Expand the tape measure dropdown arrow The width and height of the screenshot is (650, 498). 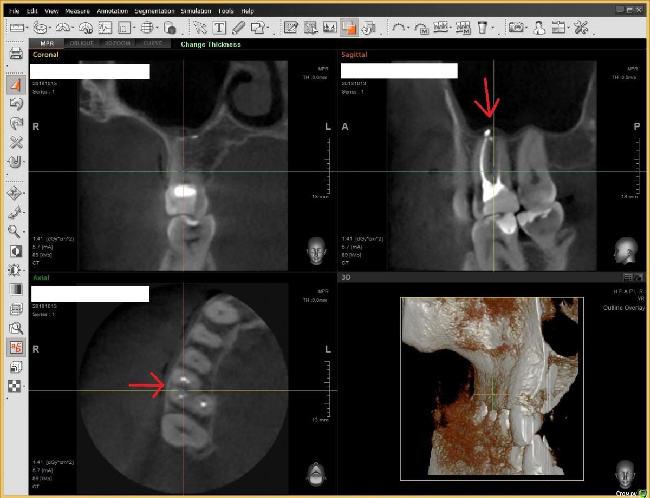click(x=50, y=28)
